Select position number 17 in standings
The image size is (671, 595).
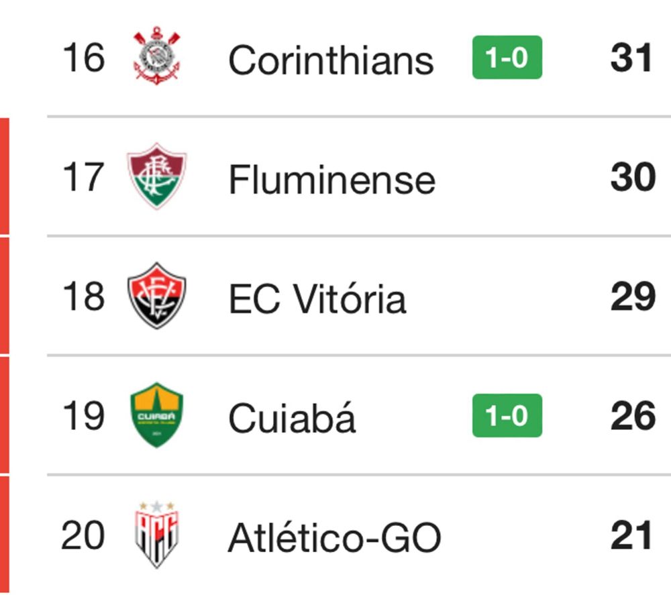pyautogui.click(x=83, y=176)
